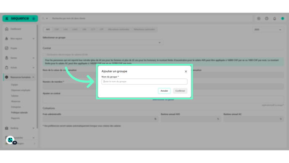This screenshot has width=289, height=163.
Task: Switch to the Rétentions cantonales tab
Action: (x=144, y=29)
